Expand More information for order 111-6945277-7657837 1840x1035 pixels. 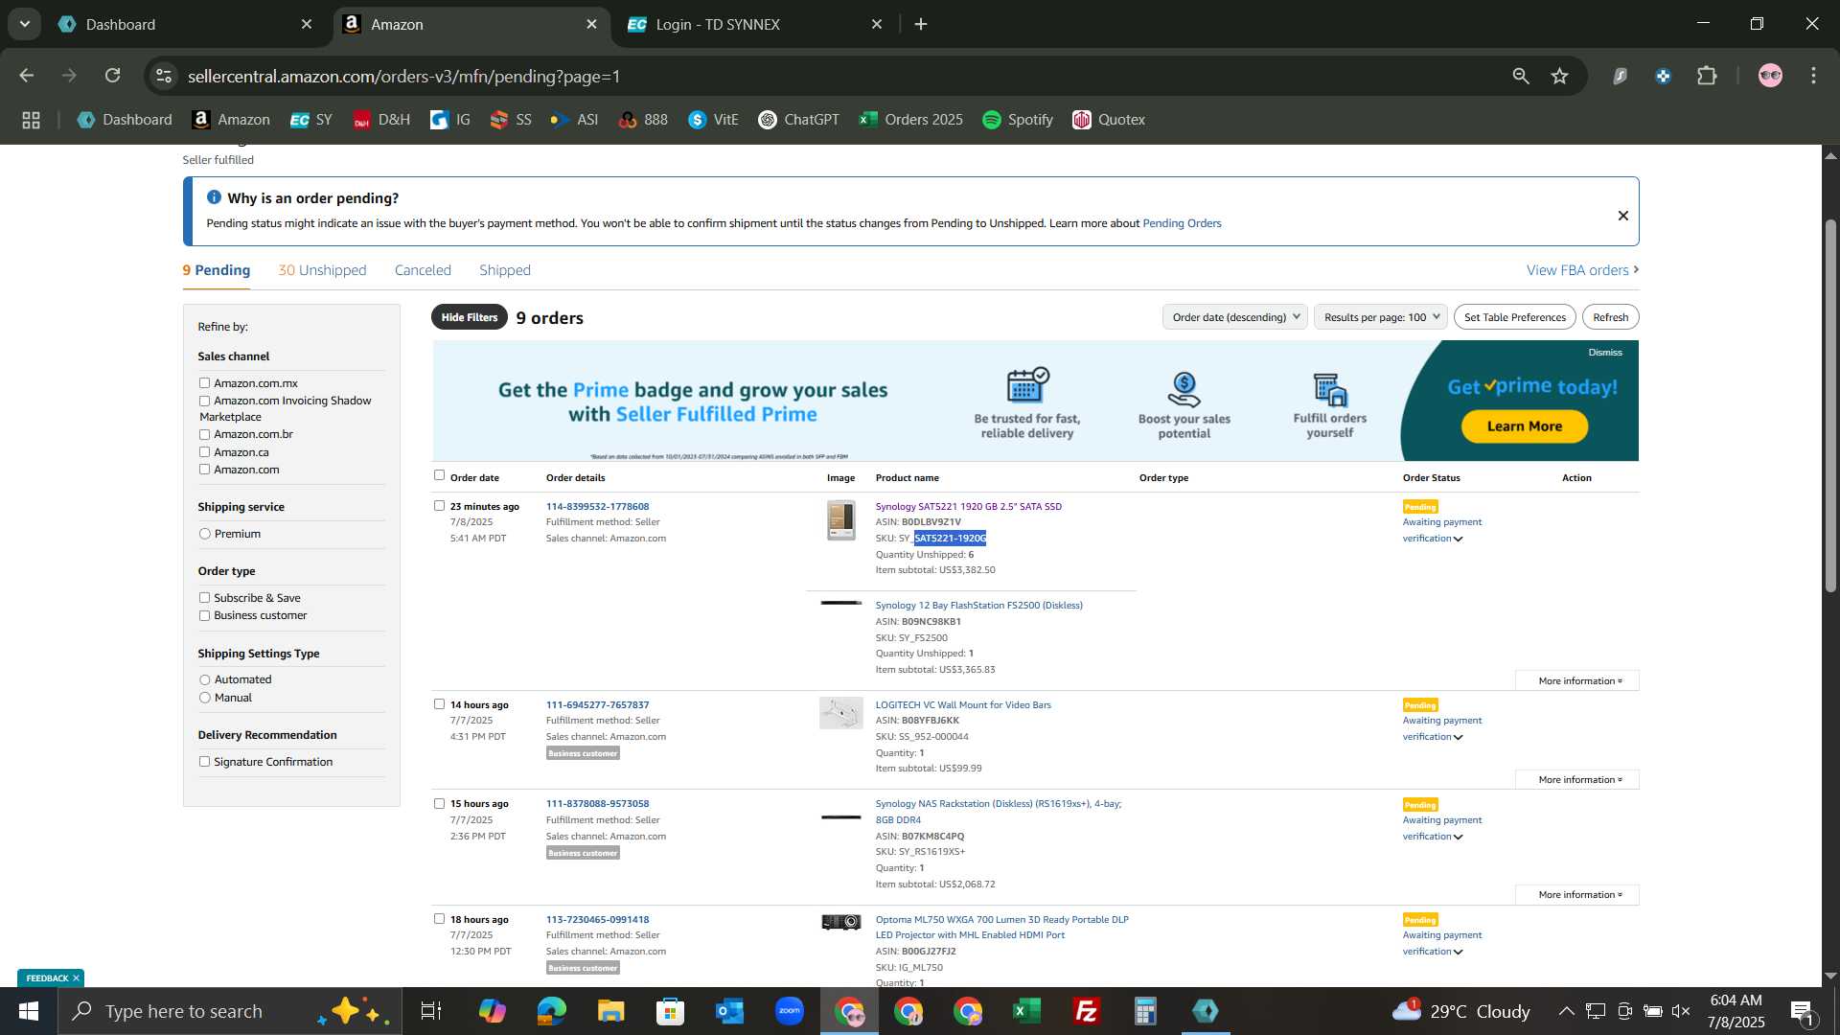(x=1577, y=780)
